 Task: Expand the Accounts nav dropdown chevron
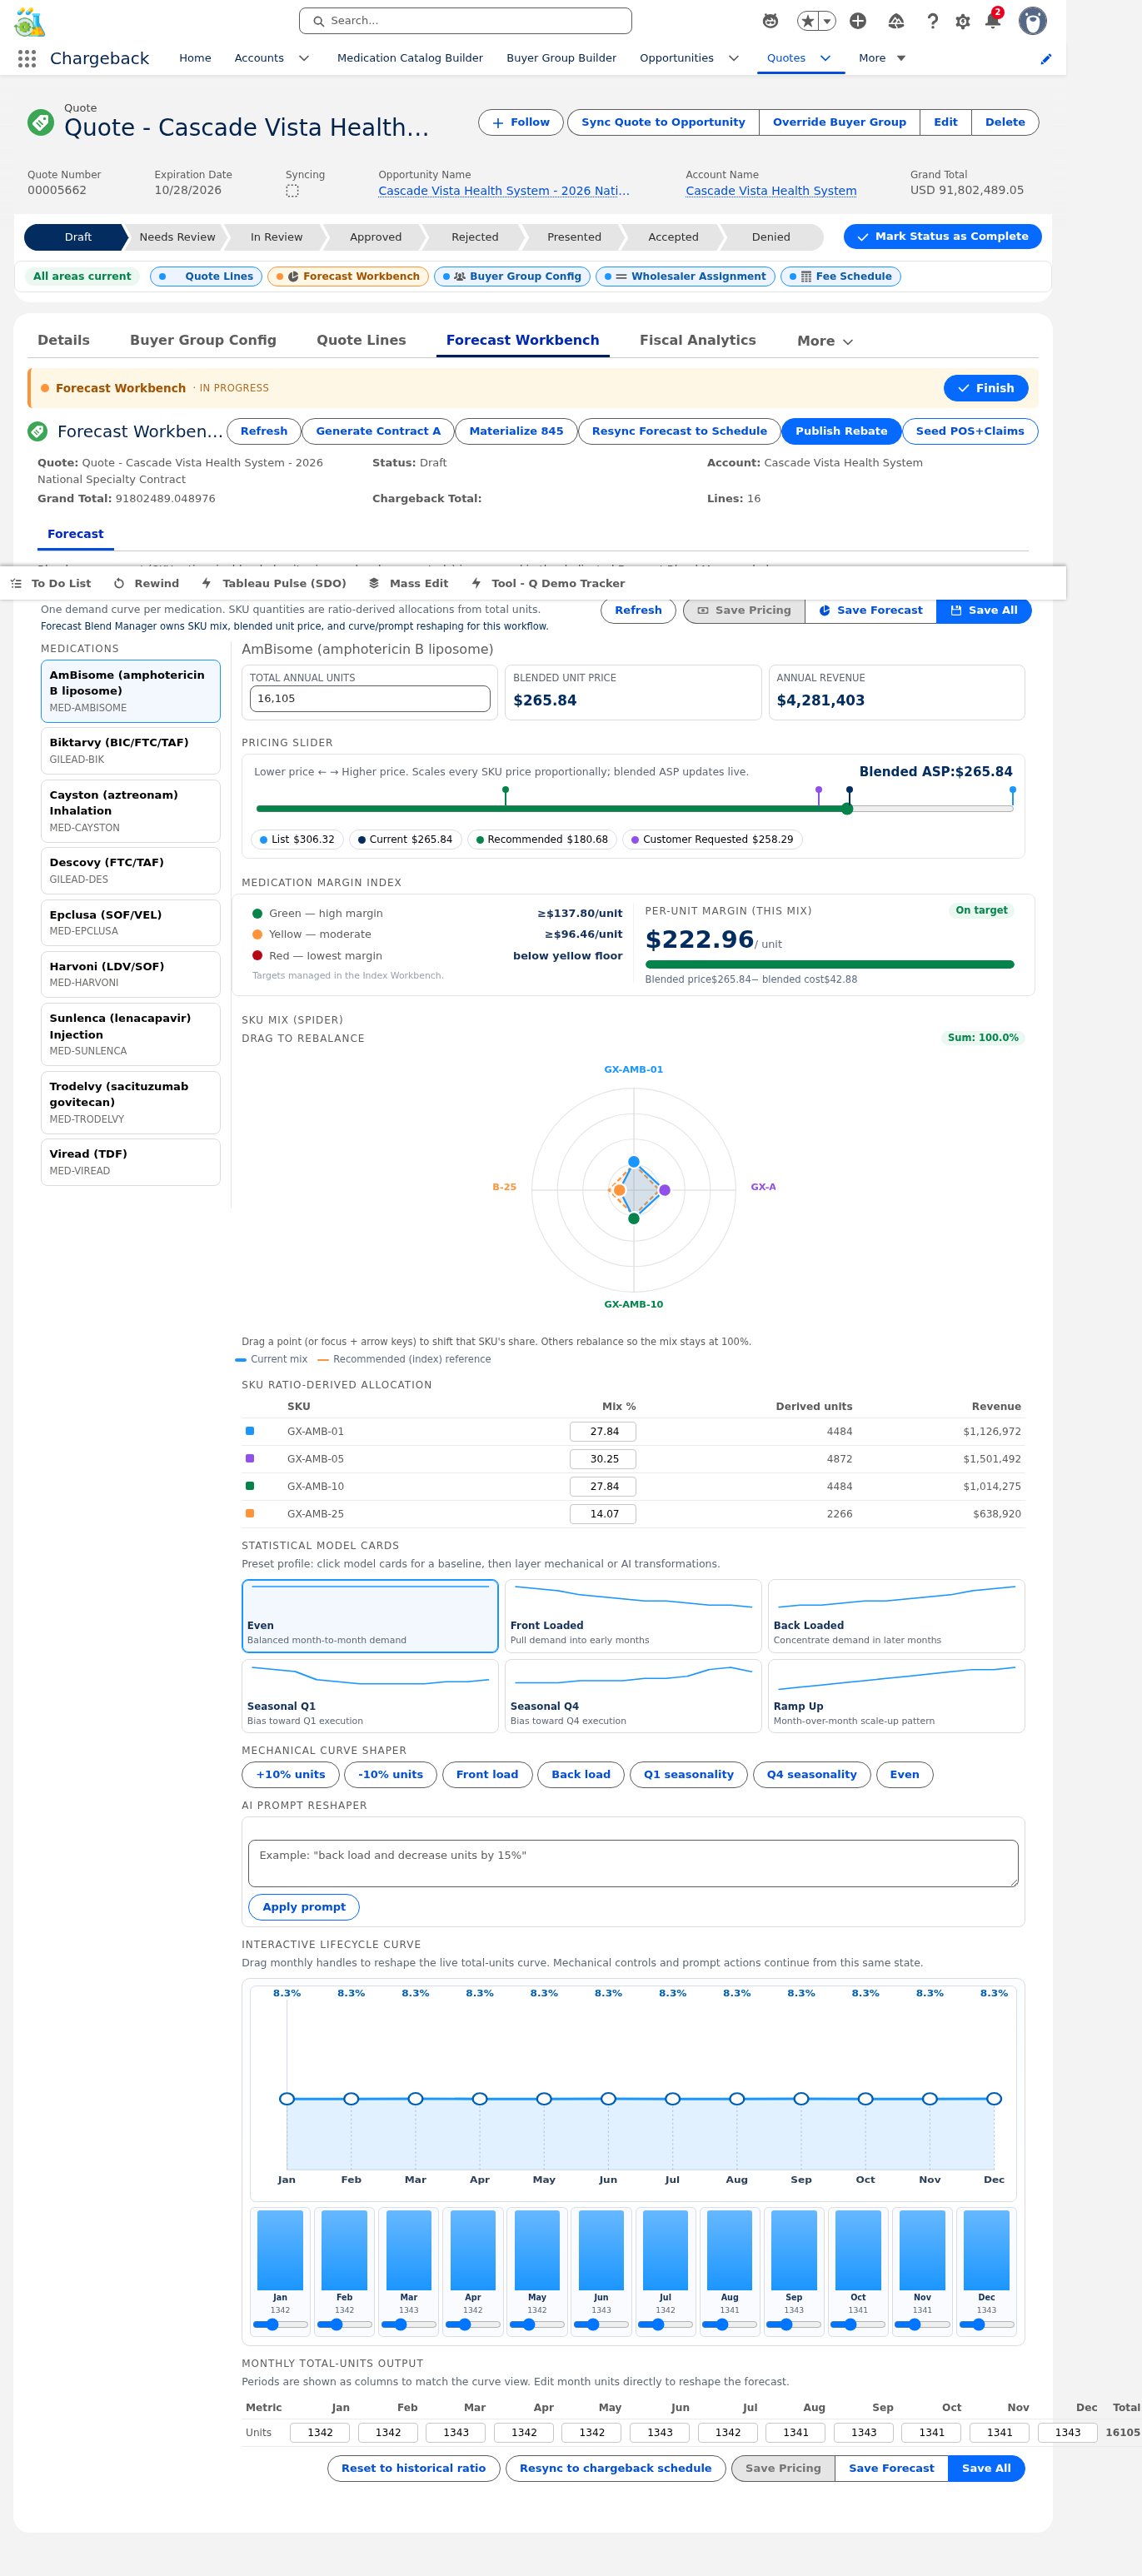pyautogui.click(x=304, y=59)
